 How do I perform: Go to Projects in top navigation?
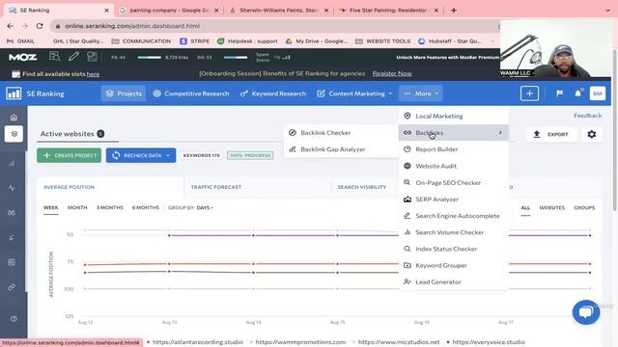click(x=124, y=93)
